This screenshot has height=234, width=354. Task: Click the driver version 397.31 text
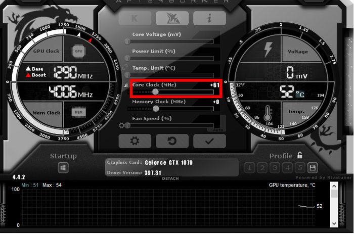[153, 173]
